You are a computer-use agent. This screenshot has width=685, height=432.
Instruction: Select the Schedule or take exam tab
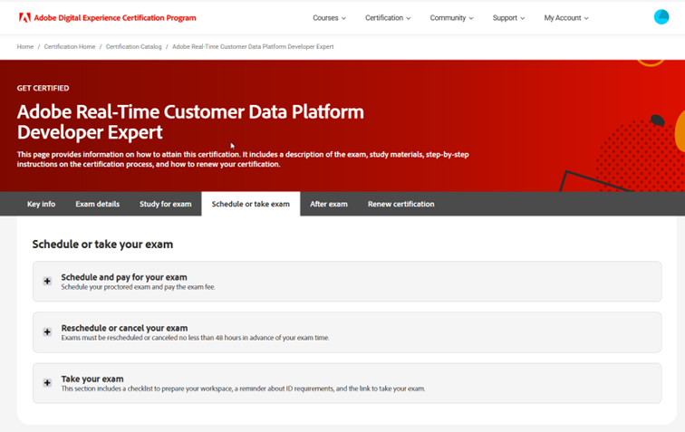(251, 204)
